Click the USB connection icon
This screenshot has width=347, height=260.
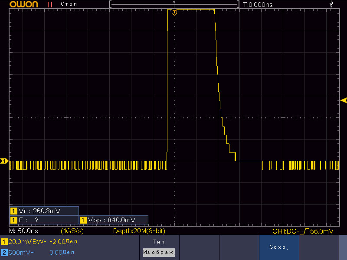coord(332,4)
